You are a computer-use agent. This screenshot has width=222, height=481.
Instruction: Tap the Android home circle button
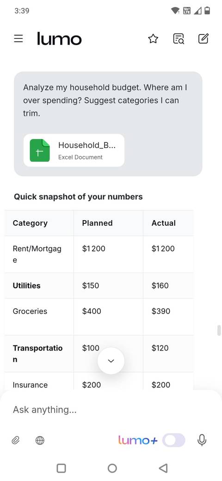(x=112, y=468)
